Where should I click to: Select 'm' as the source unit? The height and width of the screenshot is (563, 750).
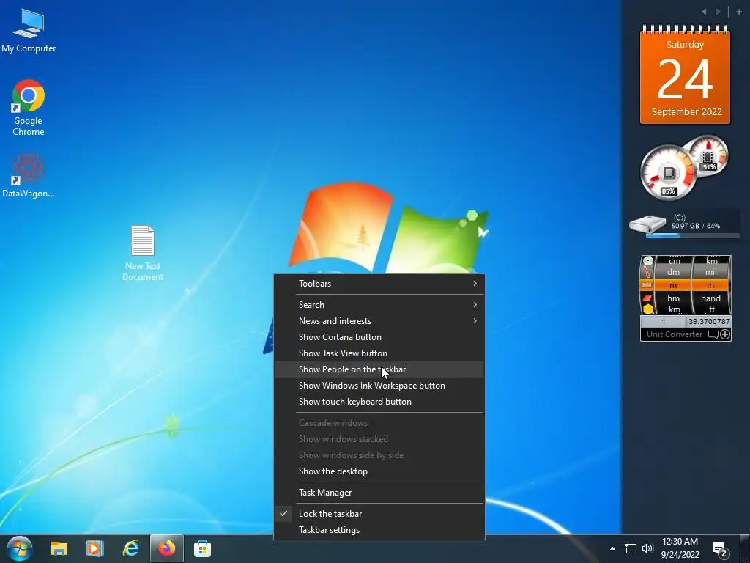point(673,285)
